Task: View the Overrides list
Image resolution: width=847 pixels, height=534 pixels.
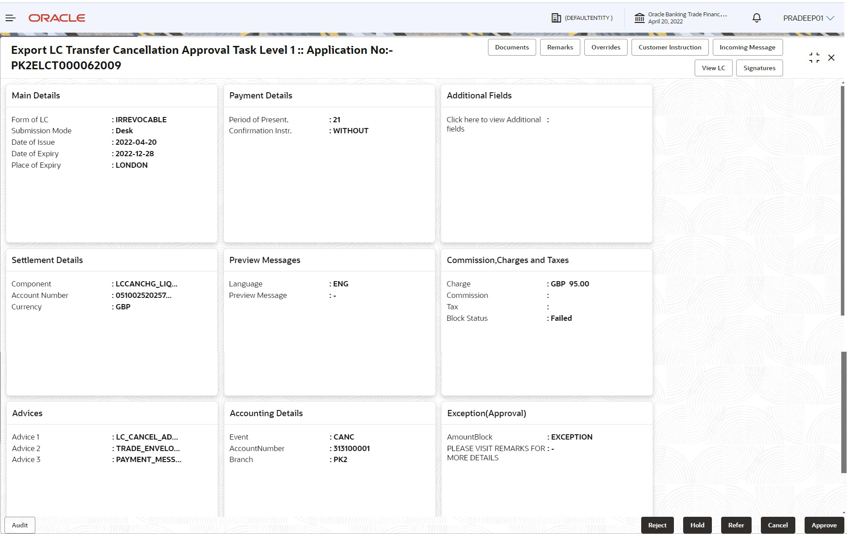Action: click(x=605, y=47)
